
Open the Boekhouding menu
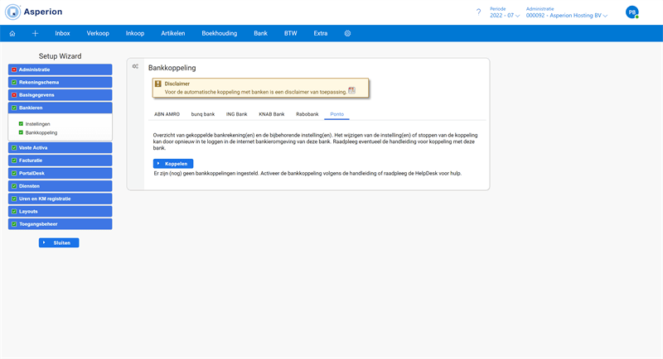219,33
